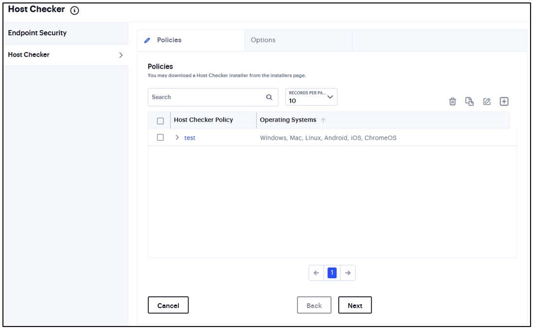Open the test policy link

pos(189,138)
